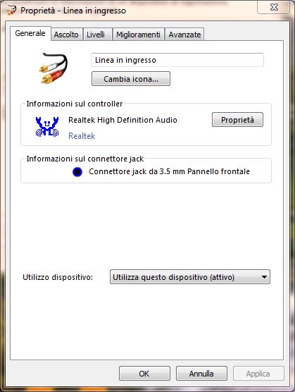The image size is (295, 392).
Task: Cancel with the Annulla button
Action: (201, 374)
